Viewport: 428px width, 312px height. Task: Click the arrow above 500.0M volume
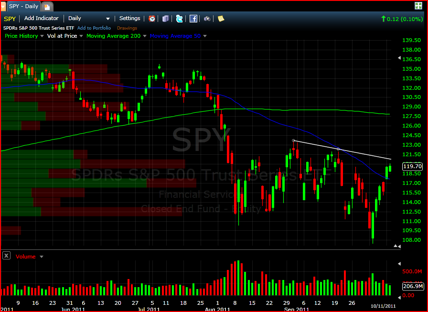coord(399,264)
